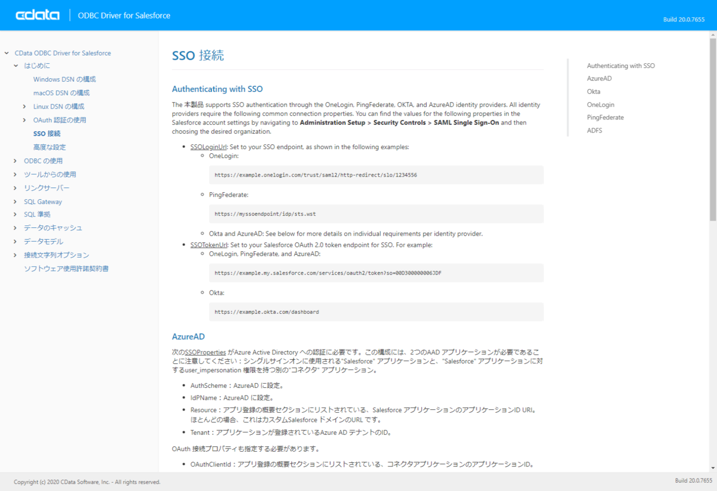Viewport: 717px width, 491px height.
Task: Click the Tenant bullet item
Action: click(x=290, y=433)
